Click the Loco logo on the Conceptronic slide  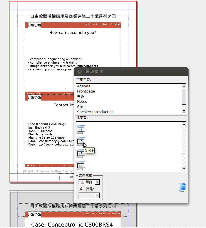pyautogui.click(x=34, y=215)
